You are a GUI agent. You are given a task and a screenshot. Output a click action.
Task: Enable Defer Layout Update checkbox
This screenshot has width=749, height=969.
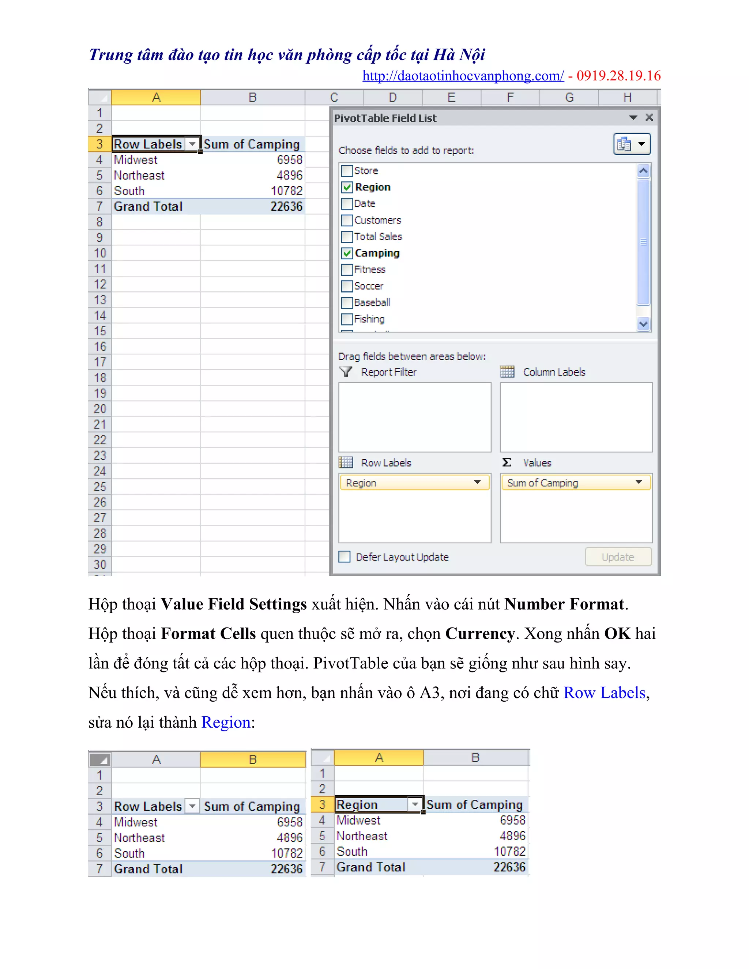[x=345, y=557]
